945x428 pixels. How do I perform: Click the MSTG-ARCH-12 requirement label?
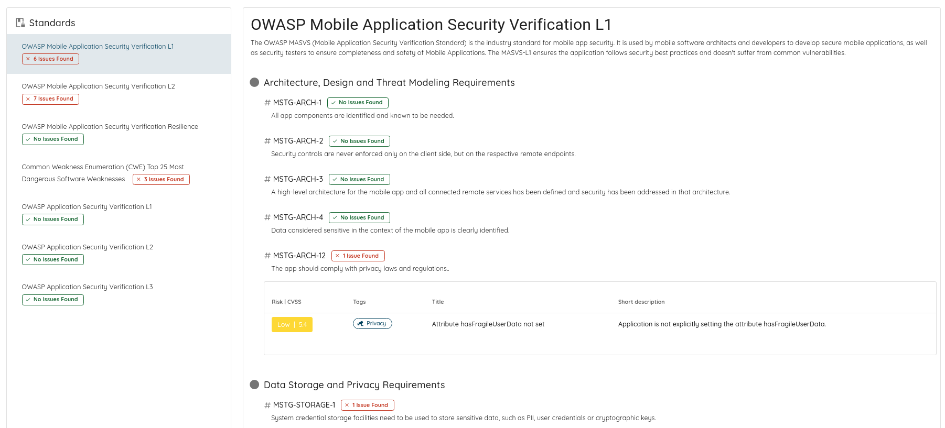point(299,256)
